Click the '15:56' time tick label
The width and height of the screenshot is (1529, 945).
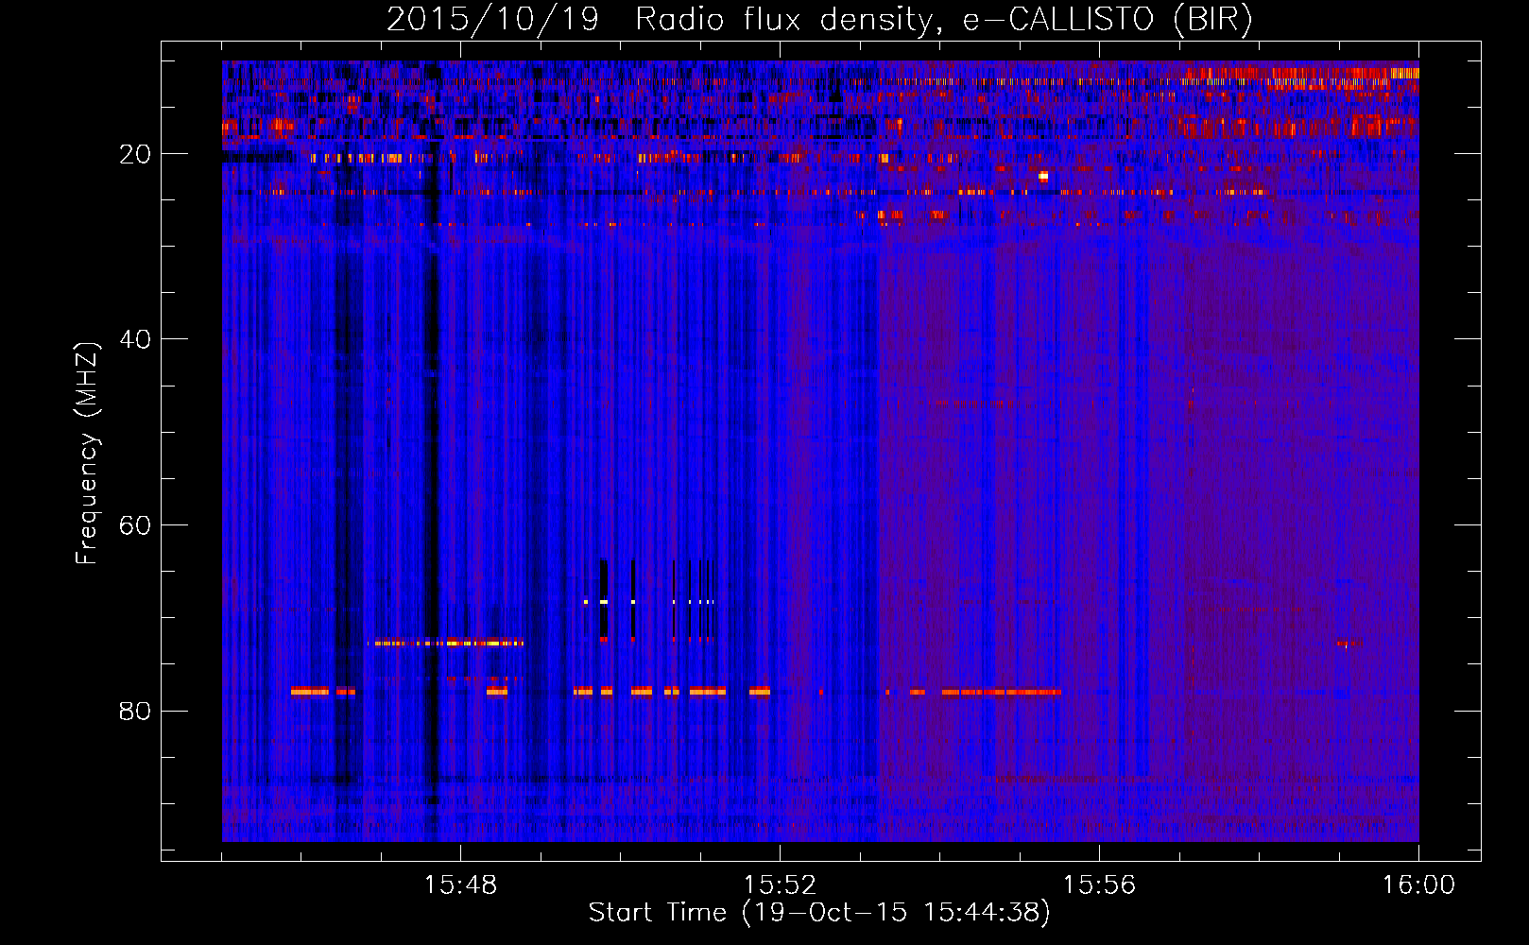click(x=1099, y=885)
